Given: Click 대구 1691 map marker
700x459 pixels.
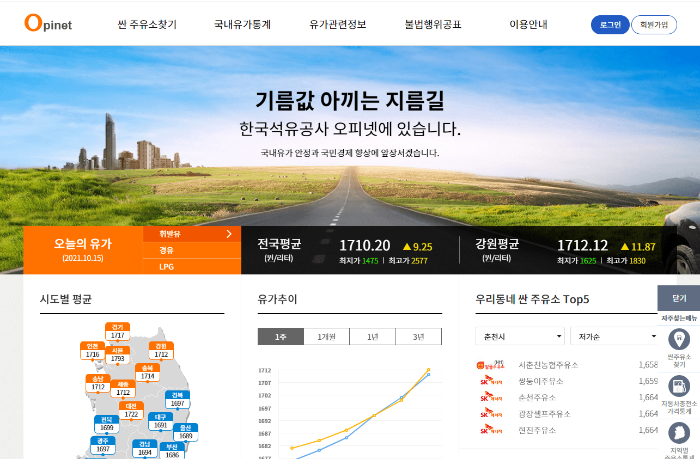Looking at the screenshot, I should click(x=161, y=421).
